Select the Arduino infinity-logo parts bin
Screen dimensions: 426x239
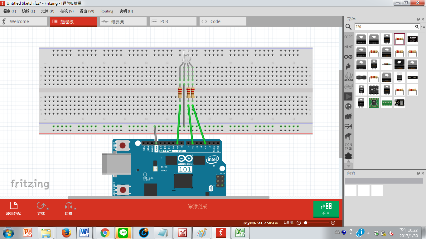tap(348, 57)
